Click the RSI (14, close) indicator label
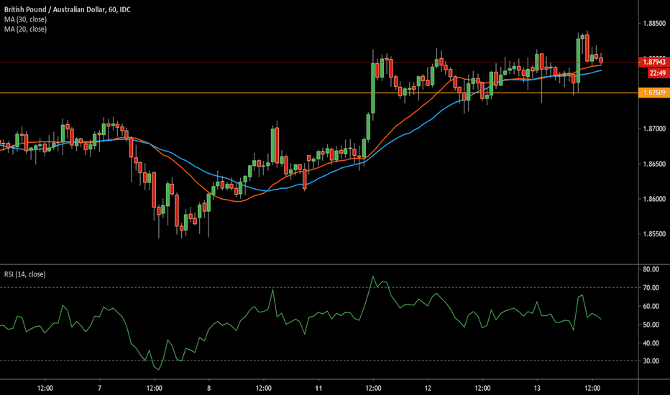This screenshot has height=395, width=670. (24, 273)
